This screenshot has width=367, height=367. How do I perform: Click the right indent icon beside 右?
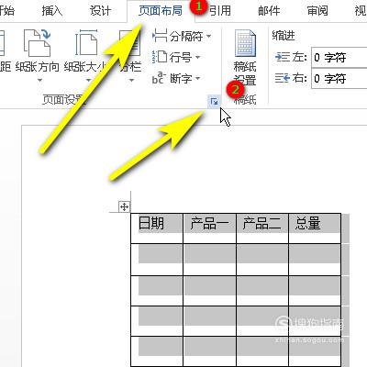pyautogui.click(x=283, y=79)
